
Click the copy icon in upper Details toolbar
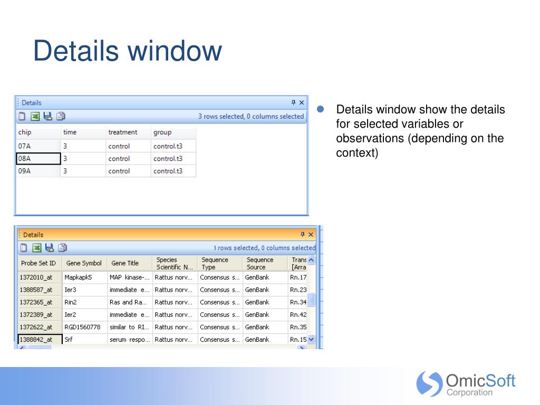(x=61, y=117)
